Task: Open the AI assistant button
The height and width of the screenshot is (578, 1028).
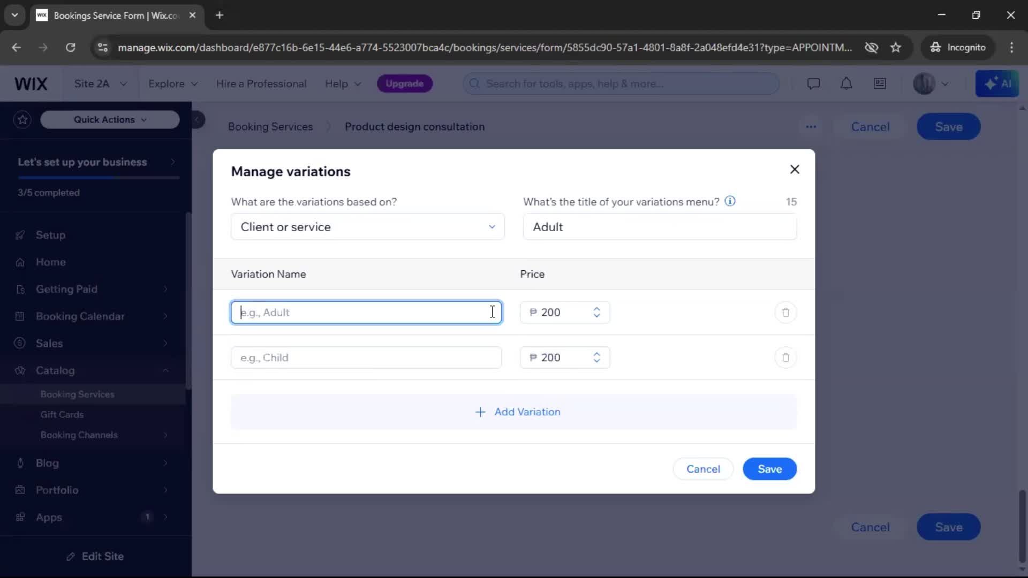Action: click(996, 84)
